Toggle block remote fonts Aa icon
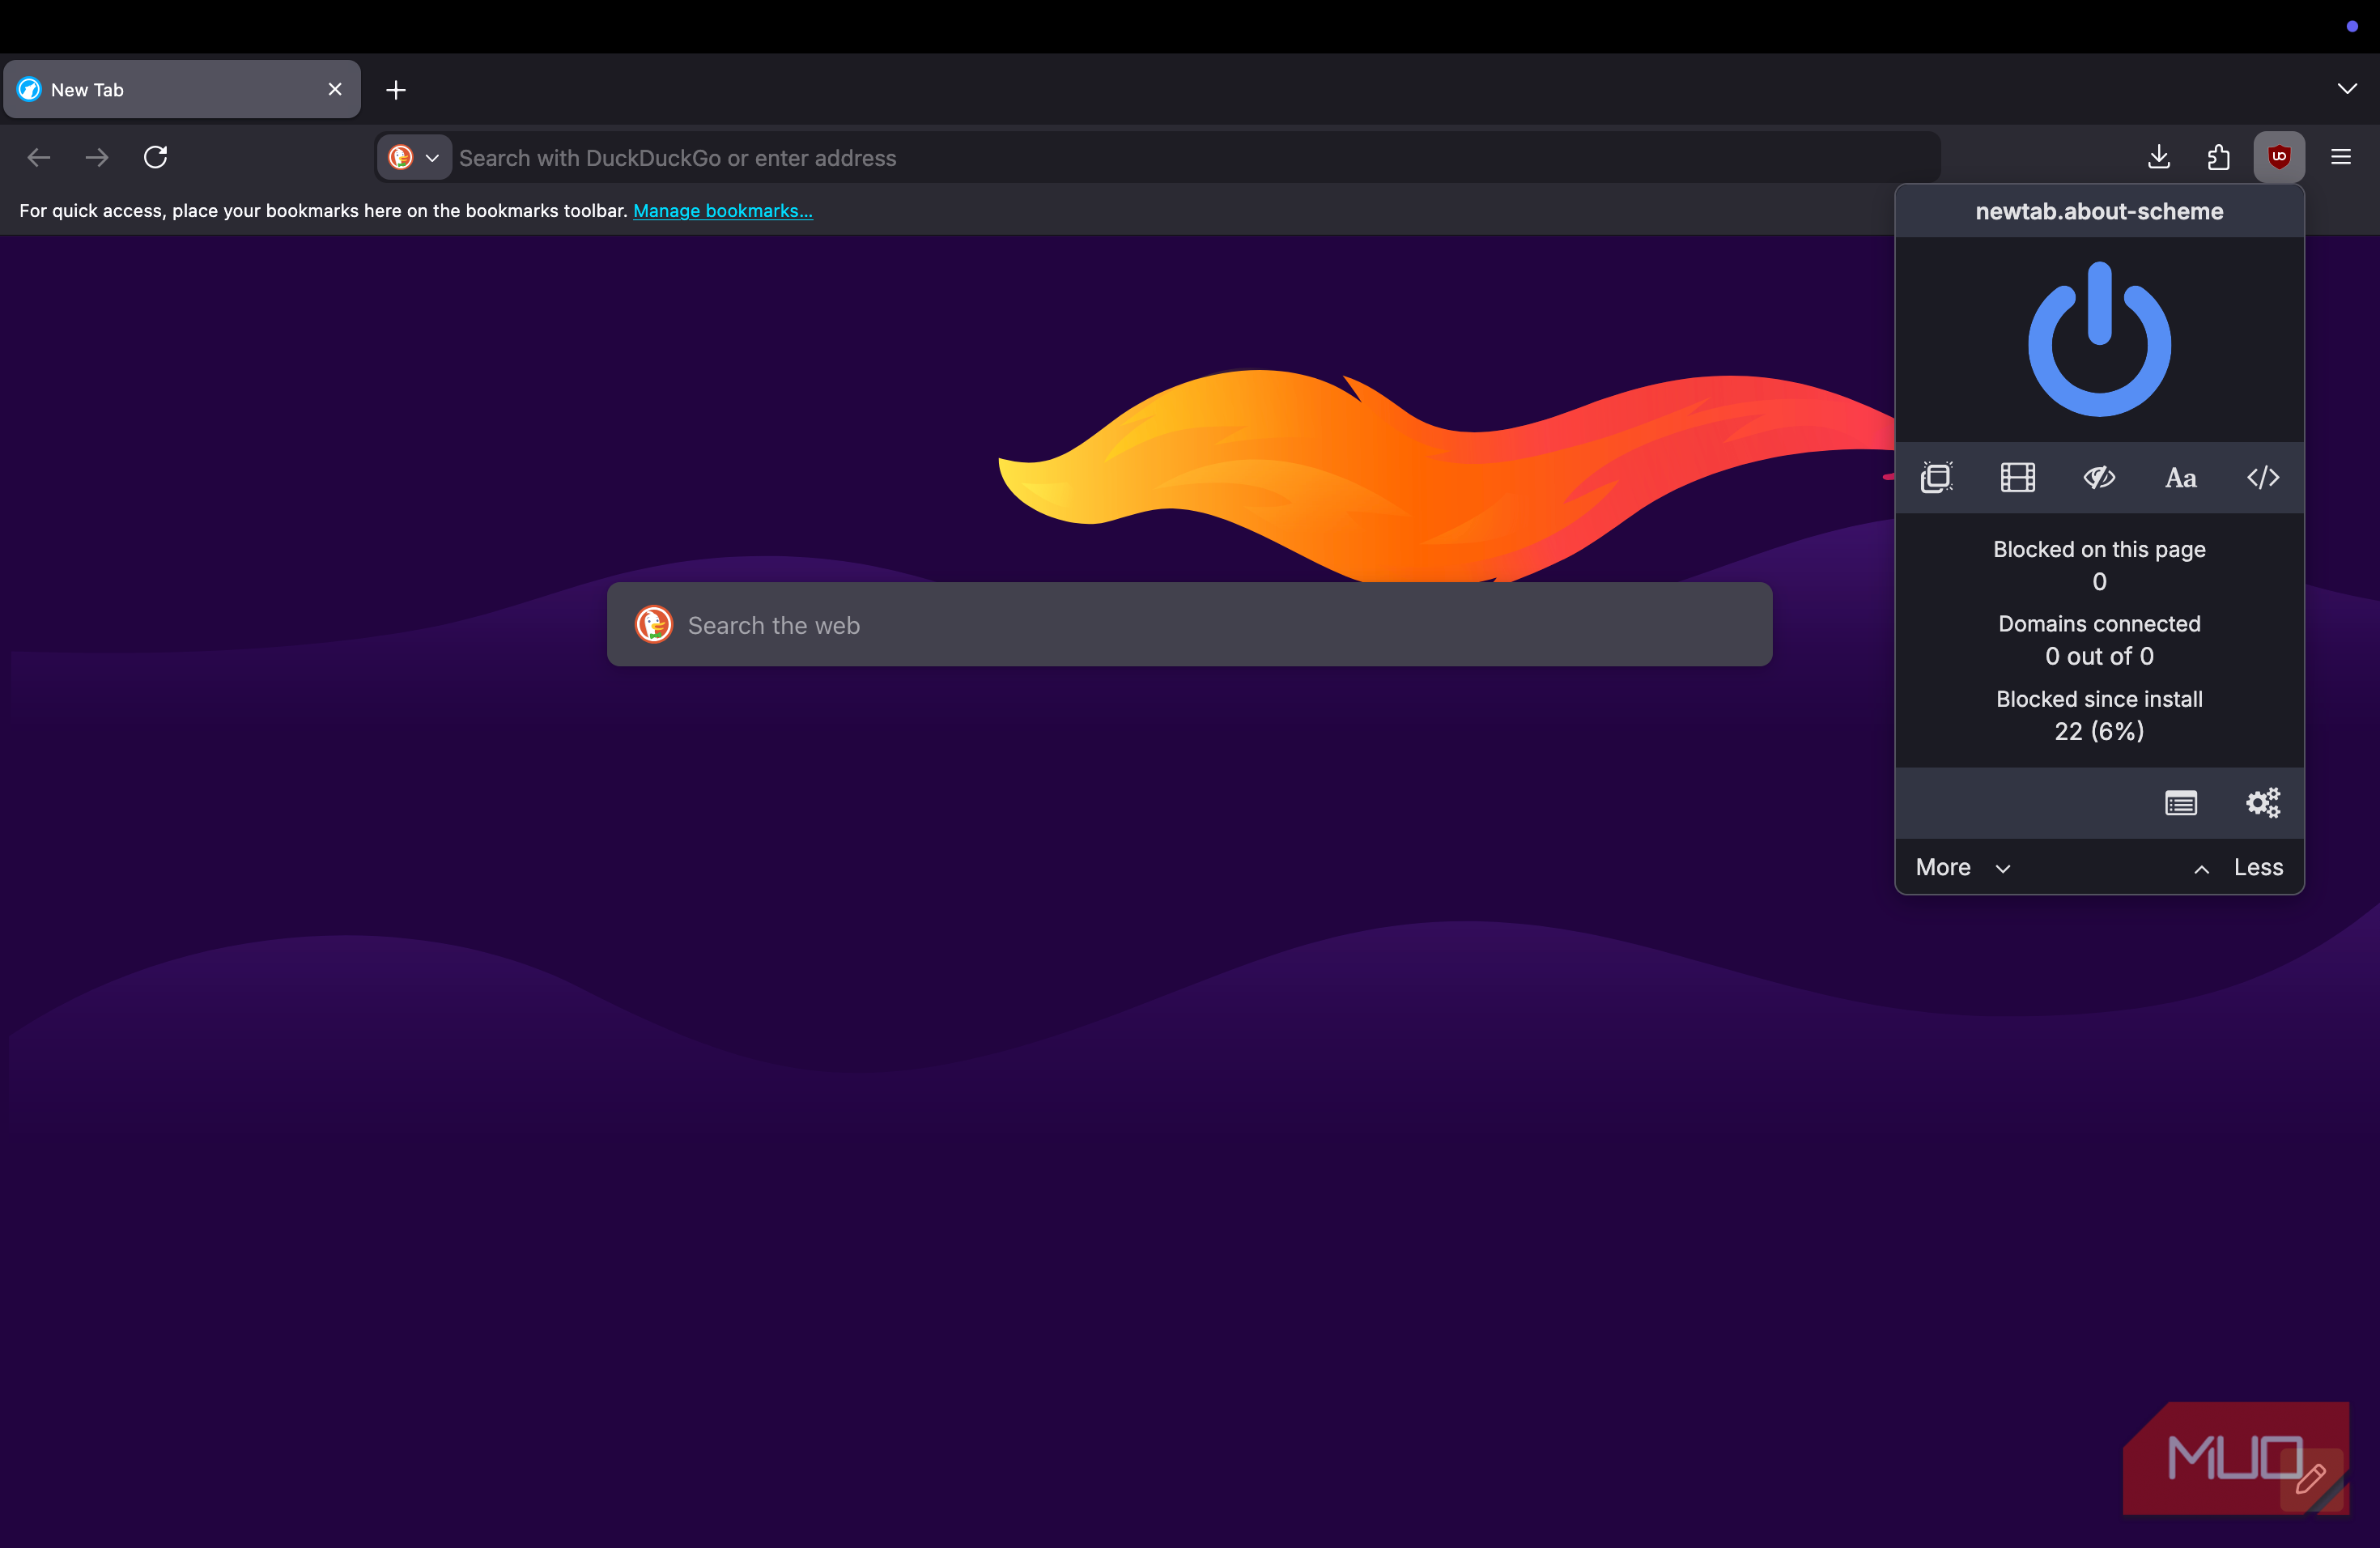 (2181, 478)
